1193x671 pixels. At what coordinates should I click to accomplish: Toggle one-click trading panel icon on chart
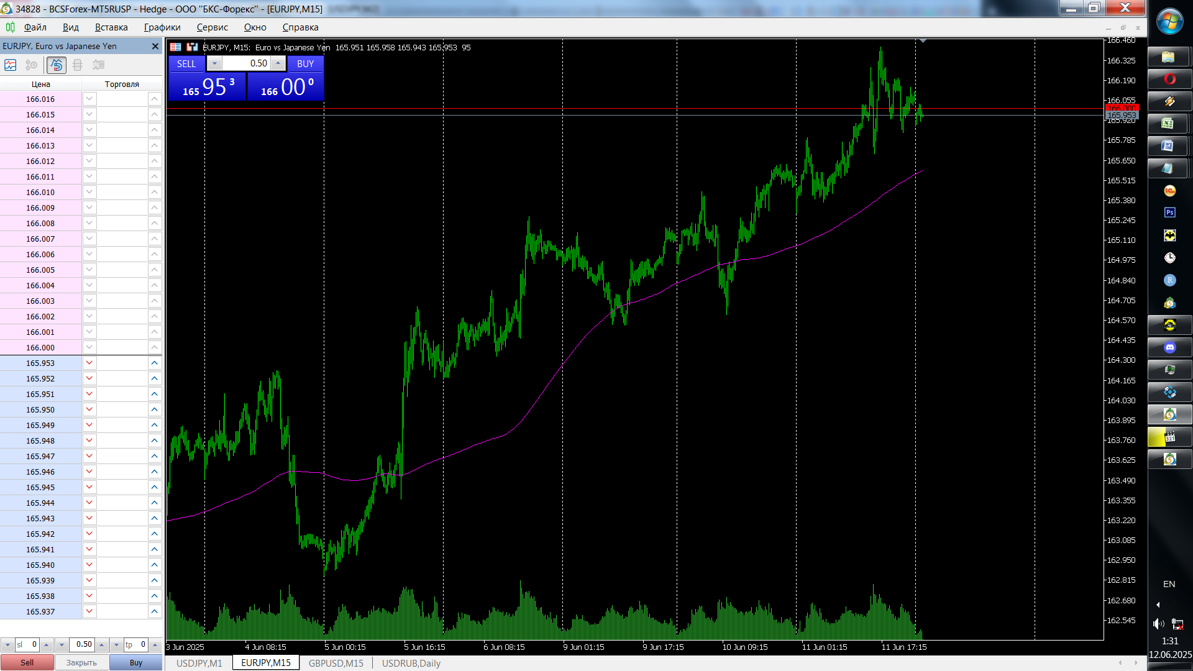click(192, 47)
